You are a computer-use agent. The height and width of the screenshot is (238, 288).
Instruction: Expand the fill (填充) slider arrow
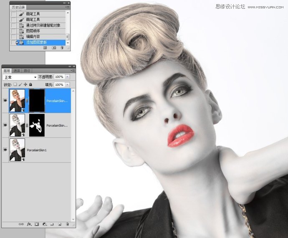point(68,85)
